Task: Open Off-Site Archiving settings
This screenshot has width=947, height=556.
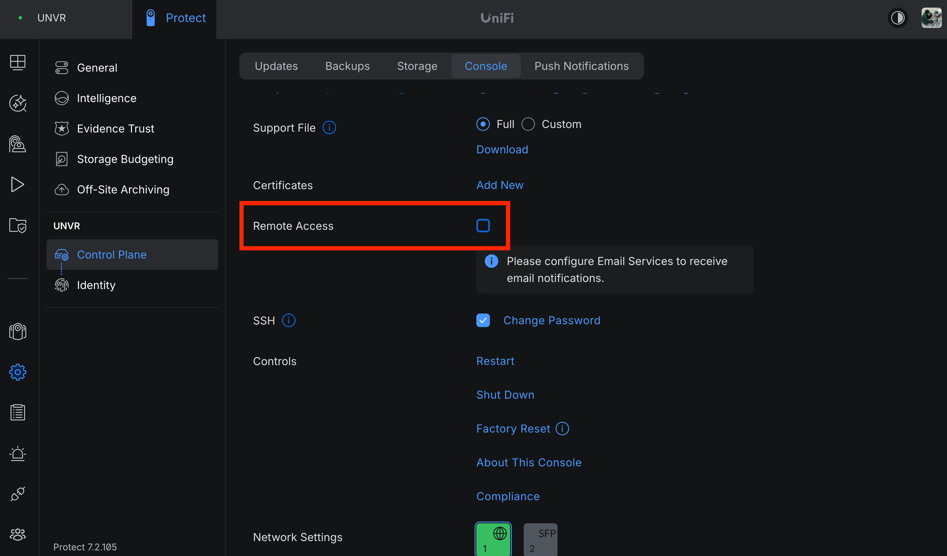Action: coord(132,190)
